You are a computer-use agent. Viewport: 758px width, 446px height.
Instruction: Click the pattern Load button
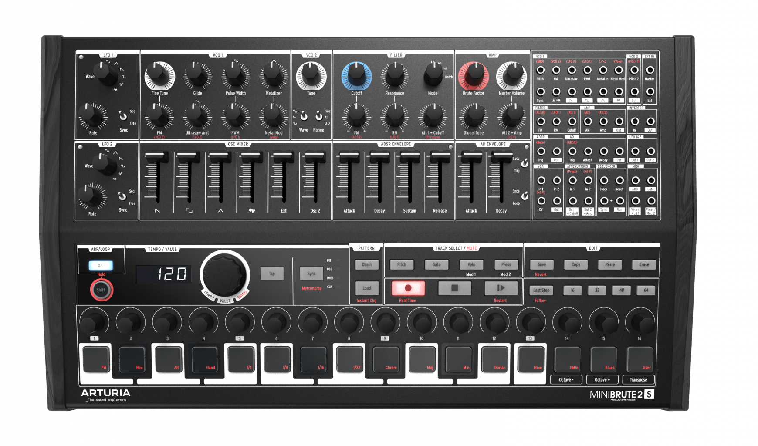tap(367, 288)
